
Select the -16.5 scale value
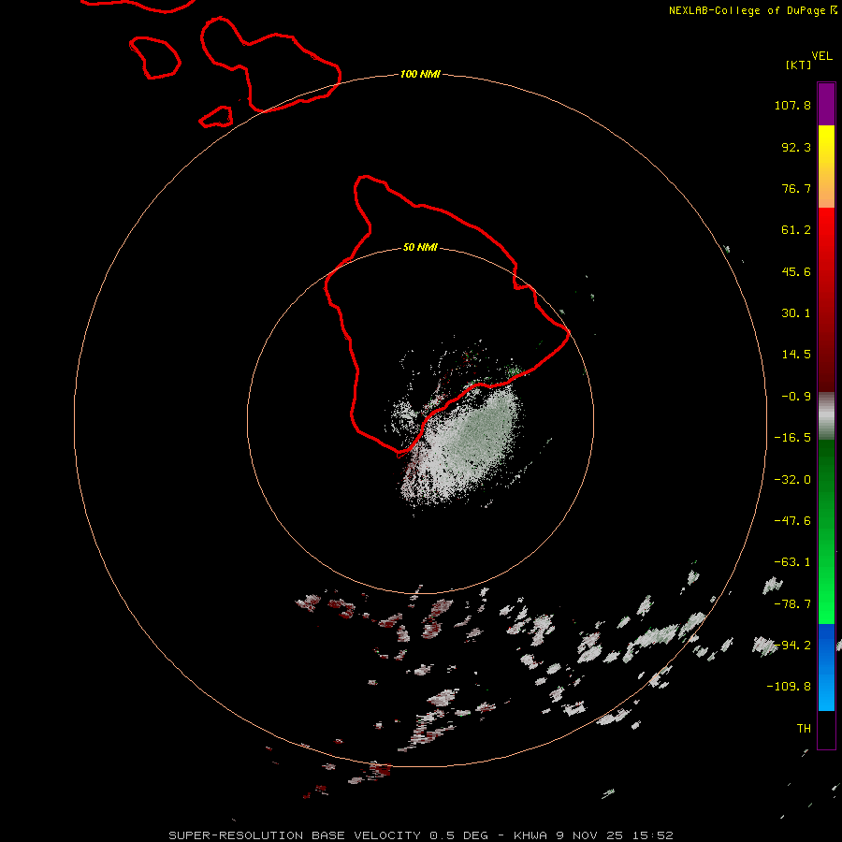pyautogui.click(x=792, y=438)
